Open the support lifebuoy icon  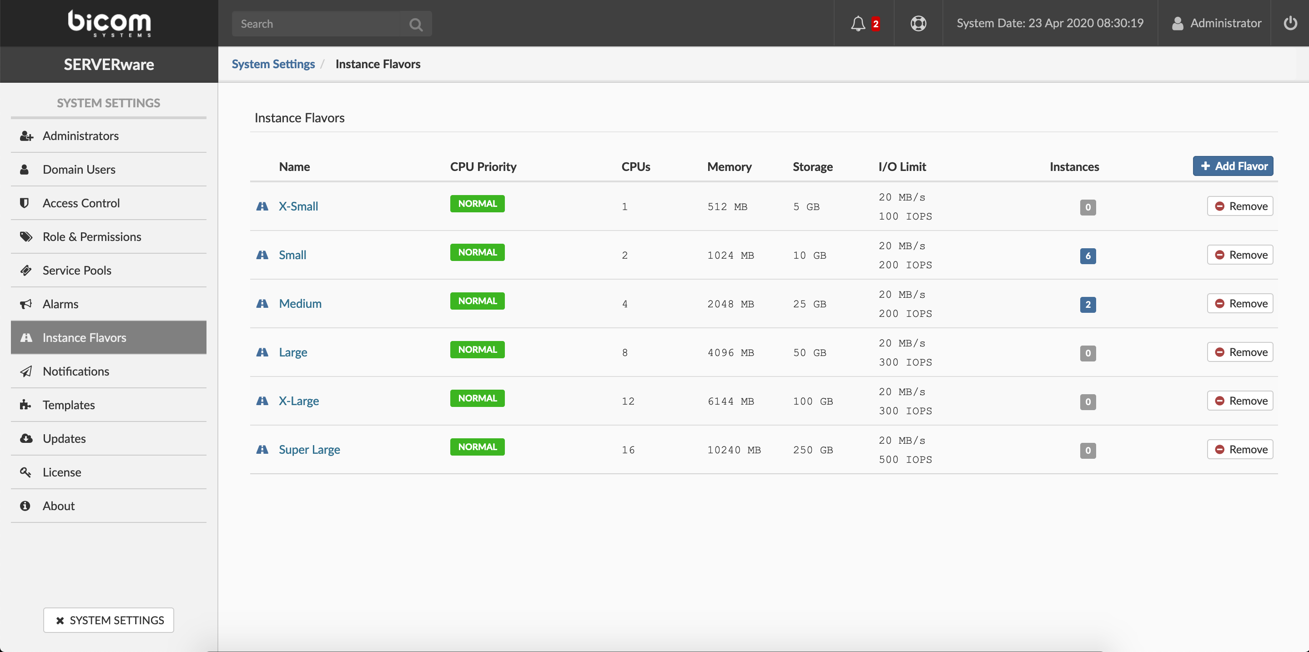tap(918, 23)
